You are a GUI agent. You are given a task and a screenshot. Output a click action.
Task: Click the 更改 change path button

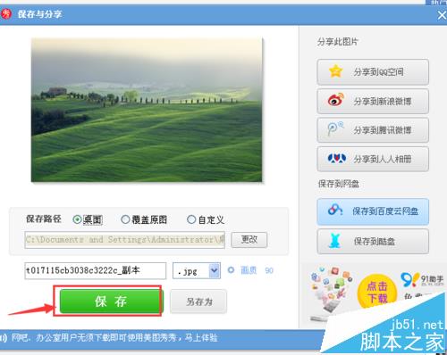(x=249, y=240)
